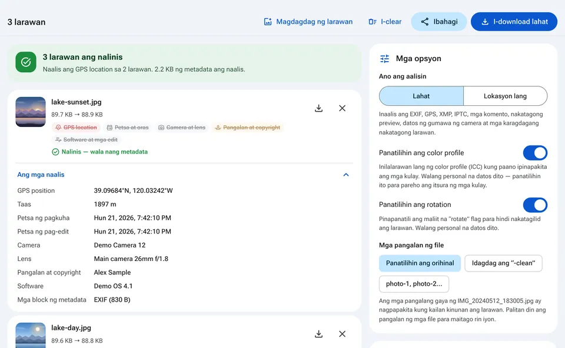Click the Nalinis status check icon
The width and height of the screenshot is (565, 348).
55,152
